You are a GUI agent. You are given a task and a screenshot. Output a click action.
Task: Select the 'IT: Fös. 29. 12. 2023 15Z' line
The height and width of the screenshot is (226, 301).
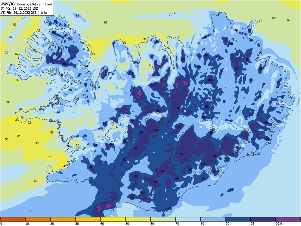[19, 8]
